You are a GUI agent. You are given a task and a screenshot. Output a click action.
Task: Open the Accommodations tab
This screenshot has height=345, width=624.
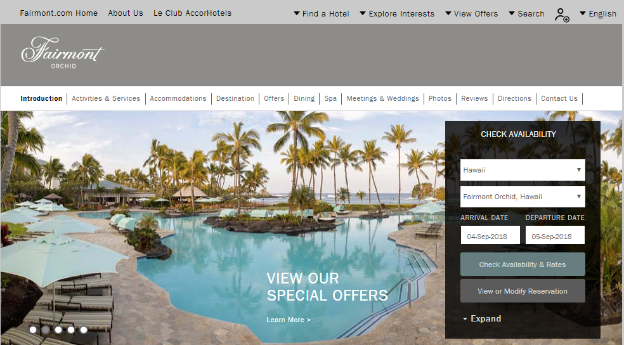[178, 98]
